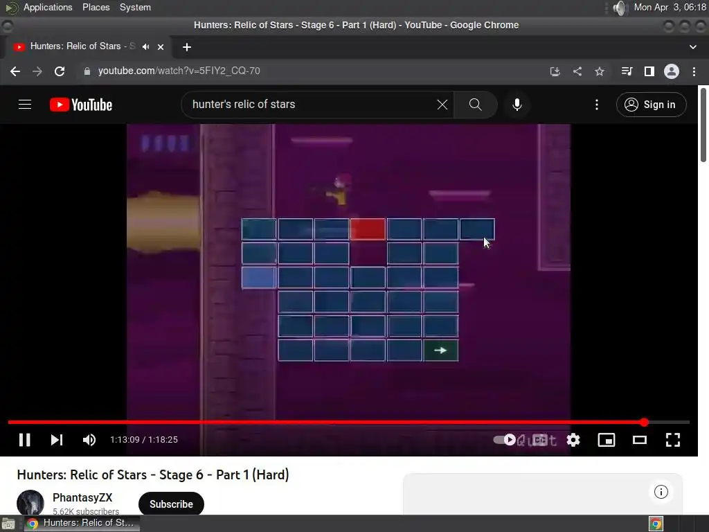
Task: Skip to the next video
Action: [x=57, y=440]
